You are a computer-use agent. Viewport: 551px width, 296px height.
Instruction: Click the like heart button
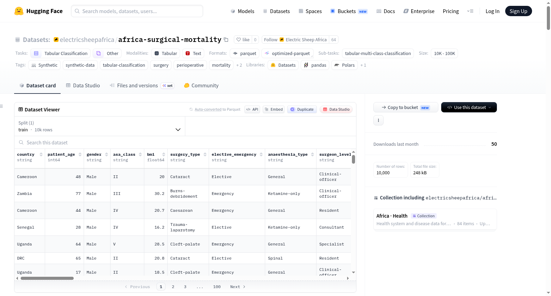243,40
